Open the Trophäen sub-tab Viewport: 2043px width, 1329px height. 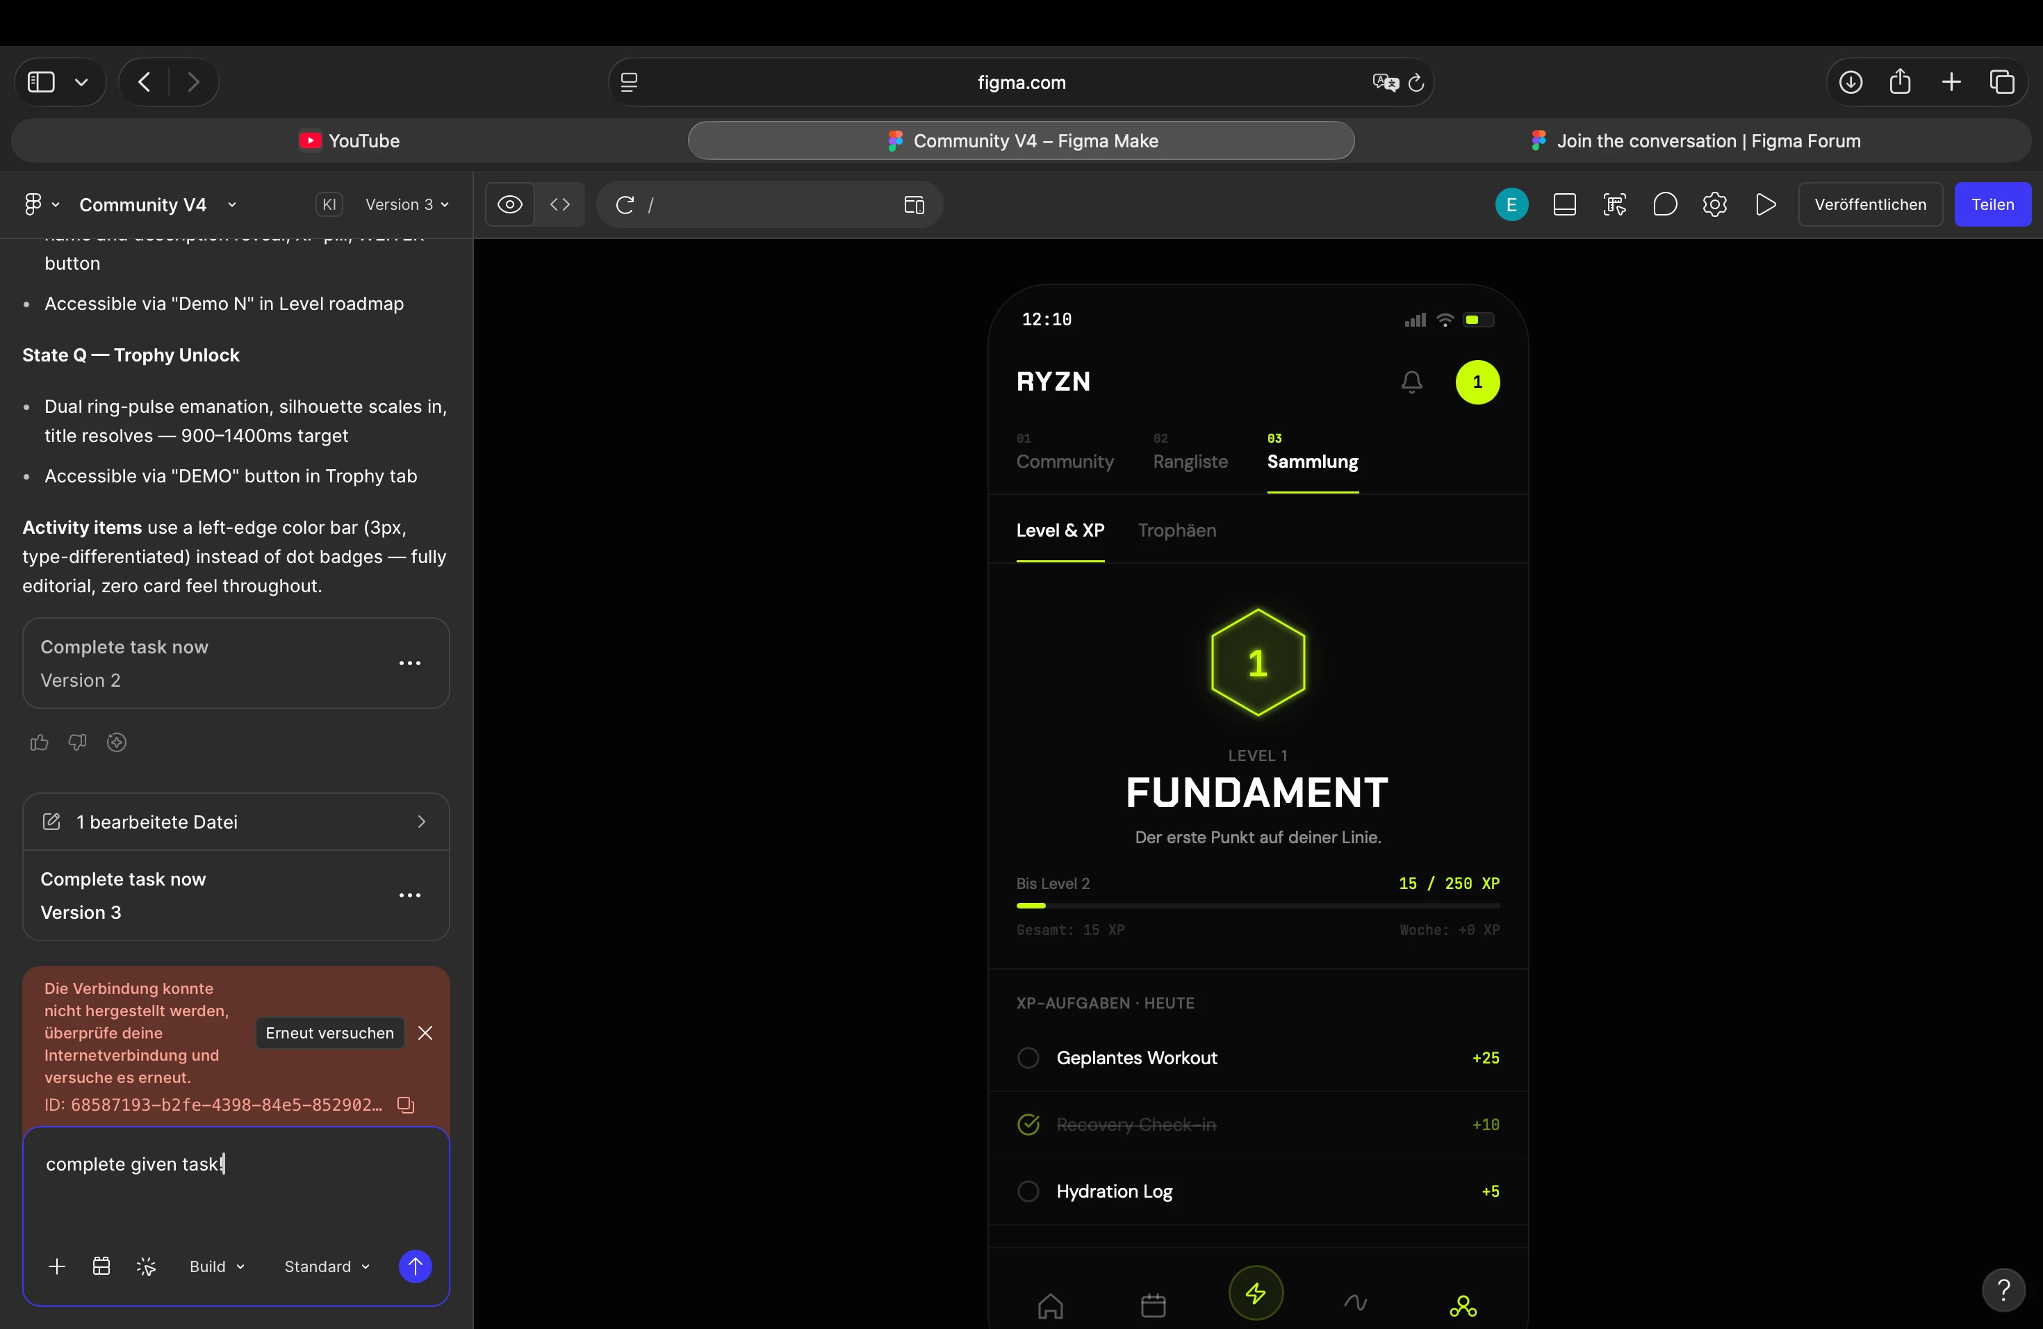coord(1177,530)
